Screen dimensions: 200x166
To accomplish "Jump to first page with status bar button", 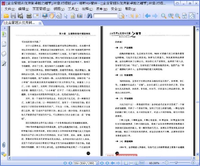I will pos(65,163).
